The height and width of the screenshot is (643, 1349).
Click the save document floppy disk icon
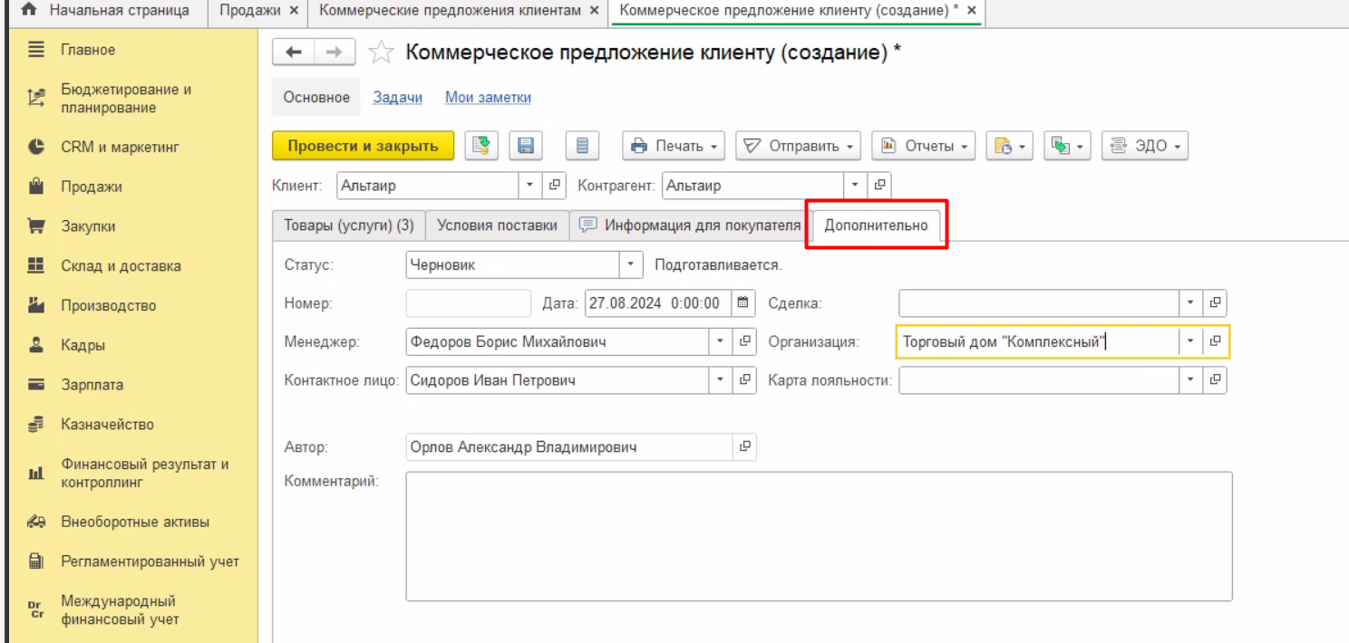click(525, 146)
